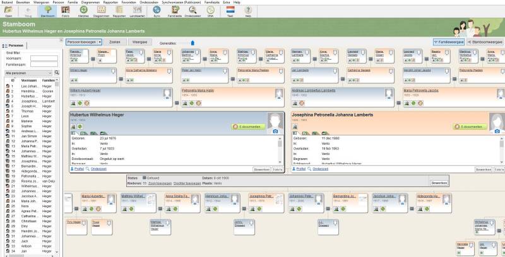Click the Onderzoeken magnifier toolbar icon

coord(193,11)
